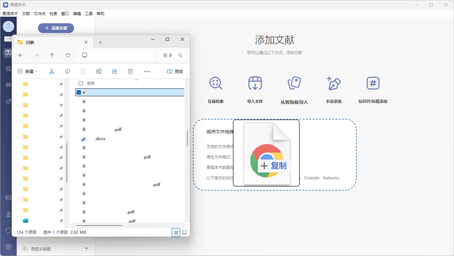
Task: Choose 从剪贴板导入 option
Action: [294, 90]
